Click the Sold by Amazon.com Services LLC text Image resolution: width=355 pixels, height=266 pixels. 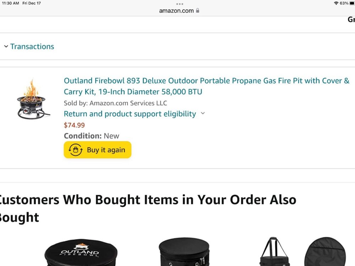click(x=115, y=103)
